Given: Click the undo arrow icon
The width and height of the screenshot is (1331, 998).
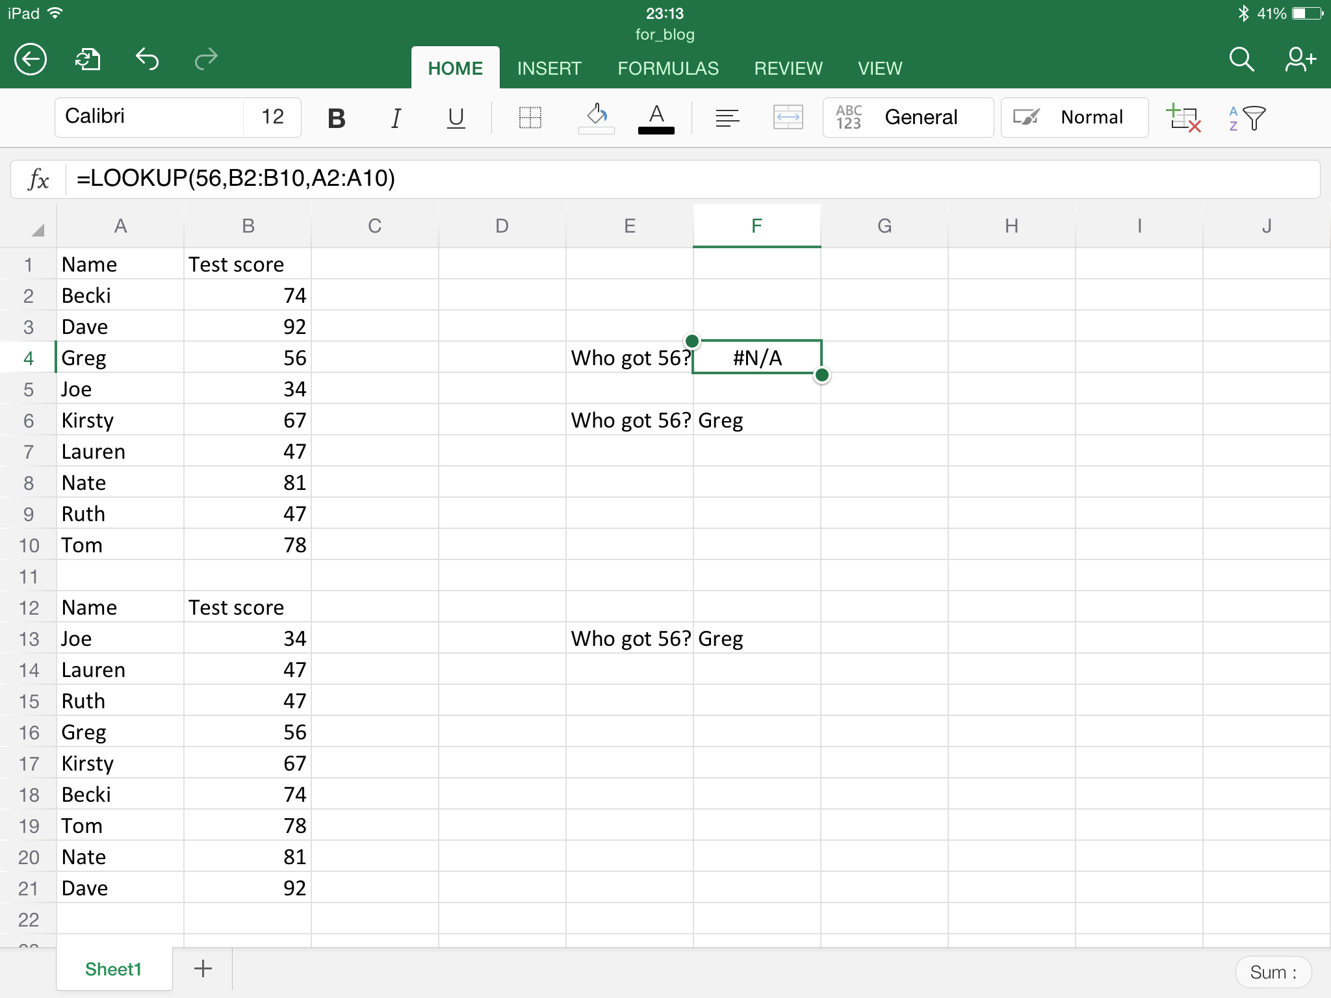Looking at the screenshot, I should [x=148, y=60].
